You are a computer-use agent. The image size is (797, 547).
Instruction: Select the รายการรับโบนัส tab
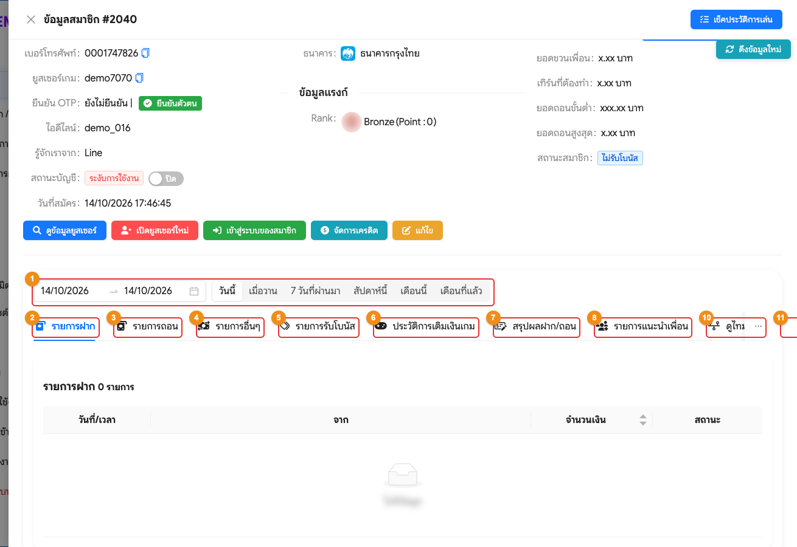click(x=318, y=327)
